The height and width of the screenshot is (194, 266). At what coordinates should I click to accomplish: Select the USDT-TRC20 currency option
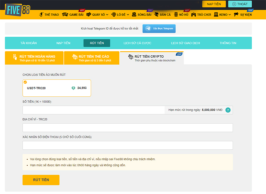(57, 88)
